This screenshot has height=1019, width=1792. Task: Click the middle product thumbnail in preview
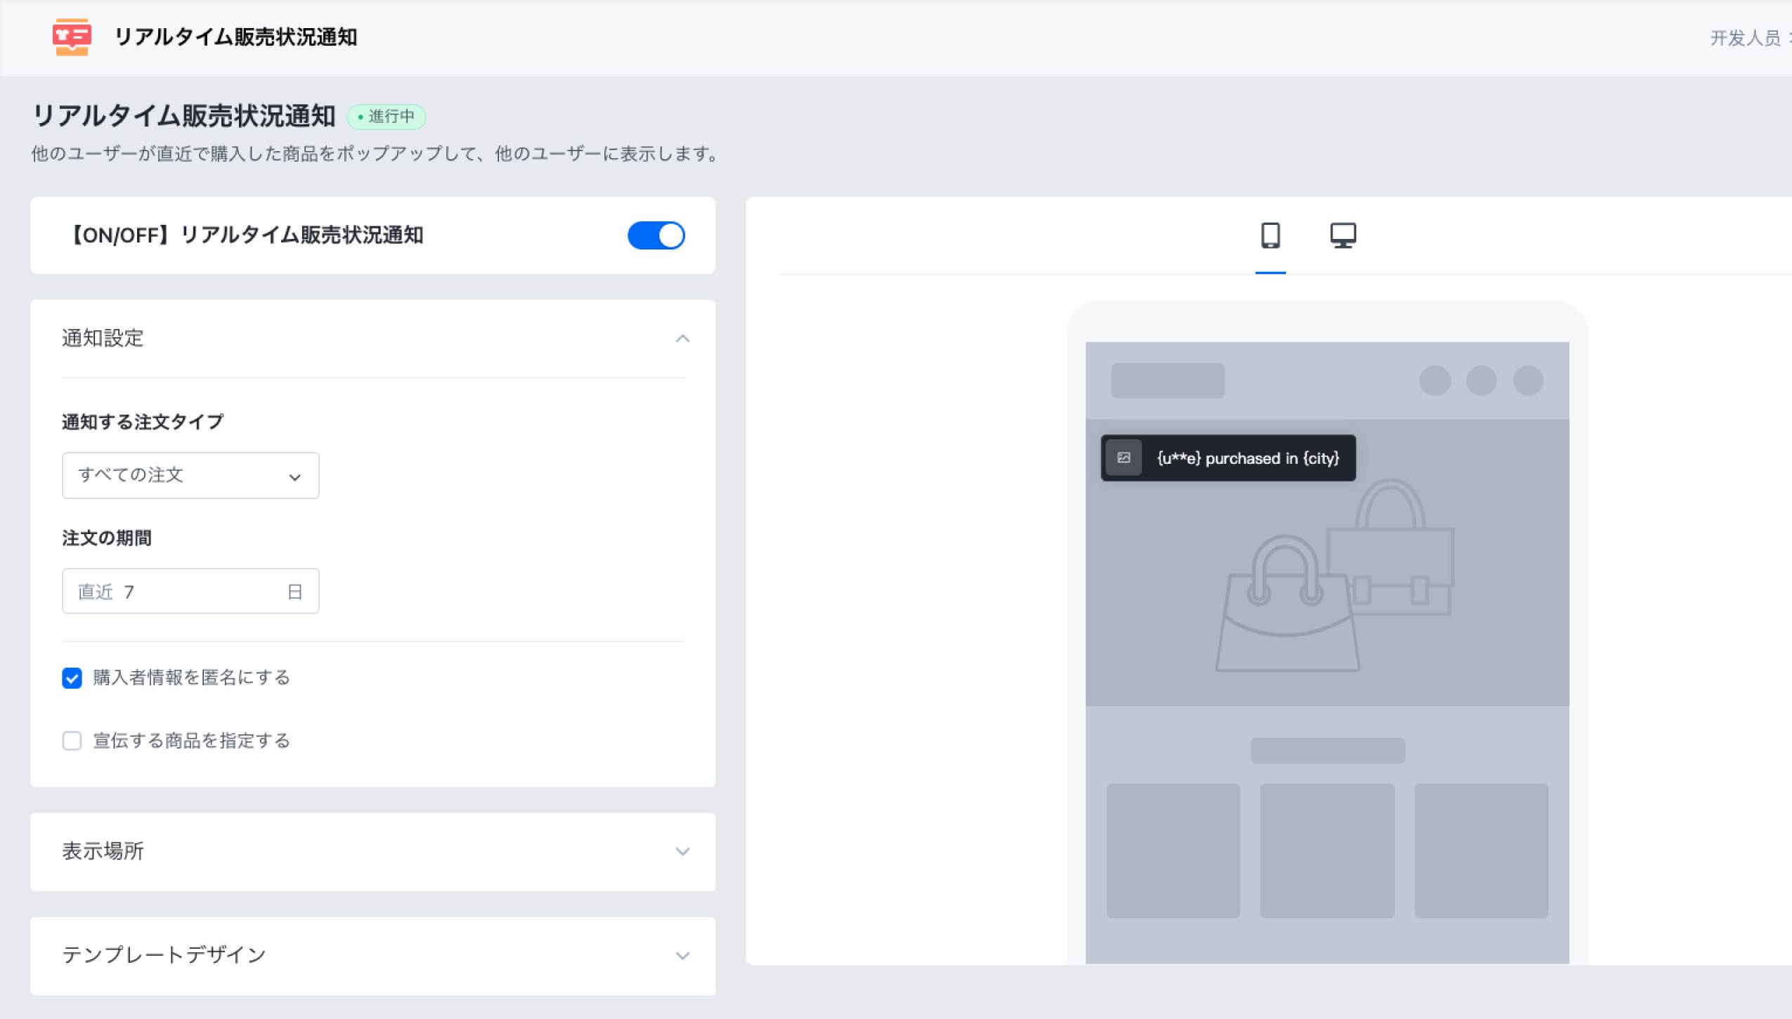(x=1327, y=850)
